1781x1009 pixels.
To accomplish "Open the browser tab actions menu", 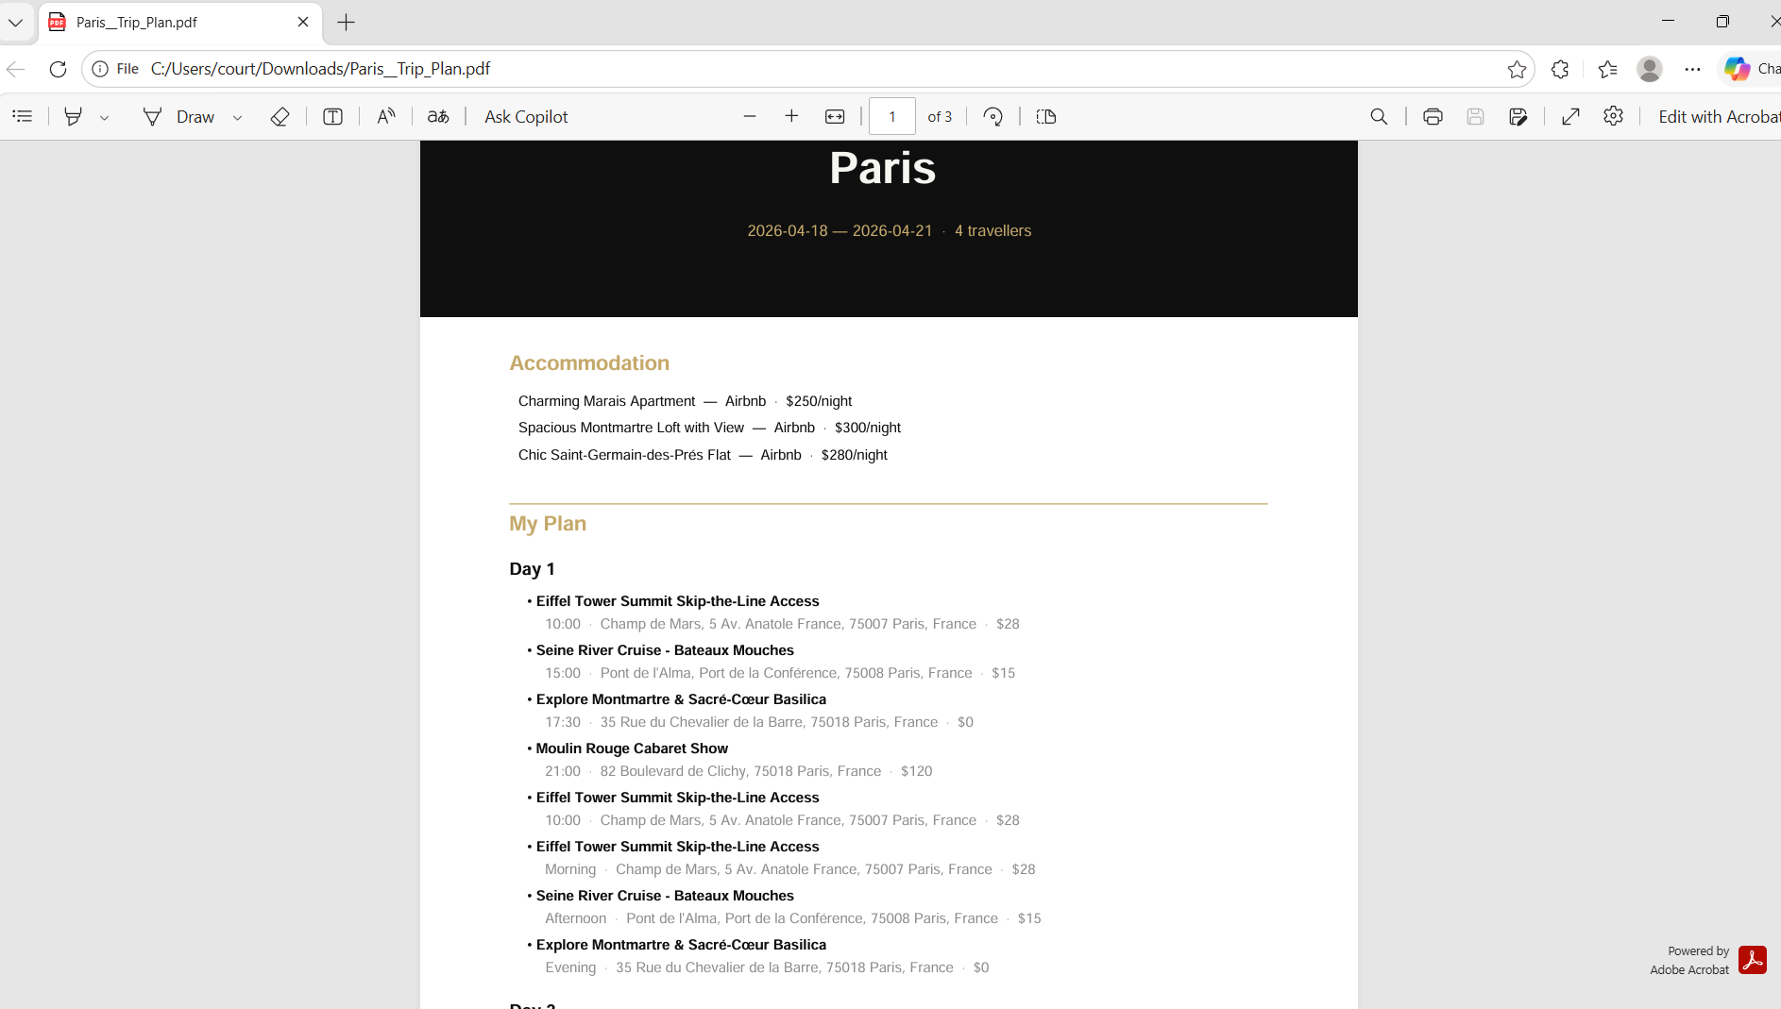I will click(x=16, y=23).
